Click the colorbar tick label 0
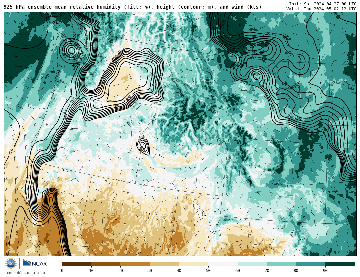 (62, 271)
